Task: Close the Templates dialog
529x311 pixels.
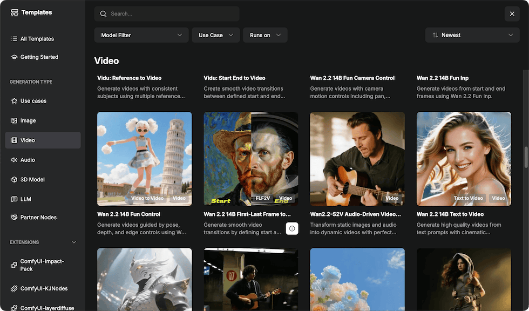Action: tap(512, 14)
